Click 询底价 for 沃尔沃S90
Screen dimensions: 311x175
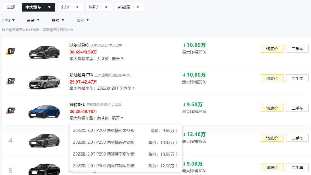[x=272, y=49]
